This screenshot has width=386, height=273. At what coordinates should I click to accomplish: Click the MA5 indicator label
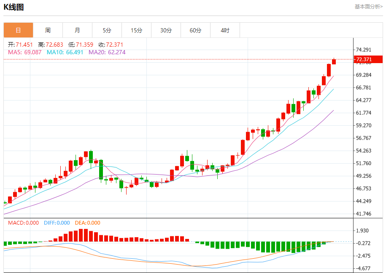click(25, 52)
